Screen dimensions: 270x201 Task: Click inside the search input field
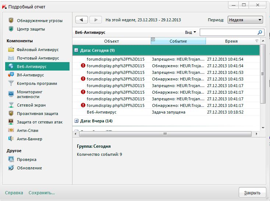(229, 32)
